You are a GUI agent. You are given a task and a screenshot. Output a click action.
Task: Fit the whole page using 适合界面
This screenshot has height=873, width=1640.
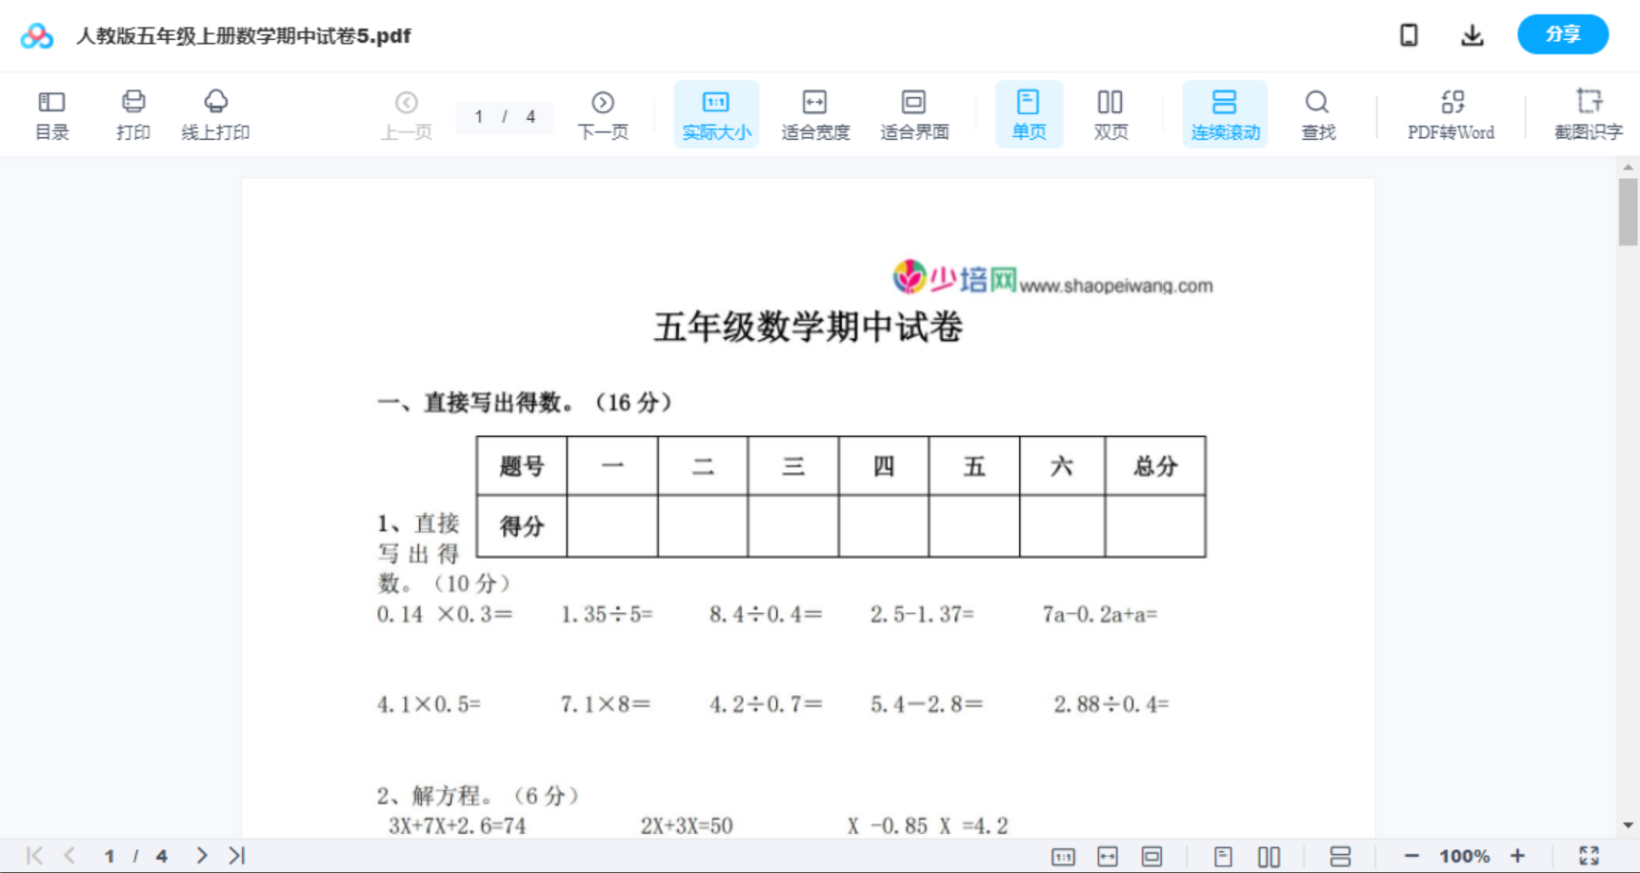[x=914, y=113]
